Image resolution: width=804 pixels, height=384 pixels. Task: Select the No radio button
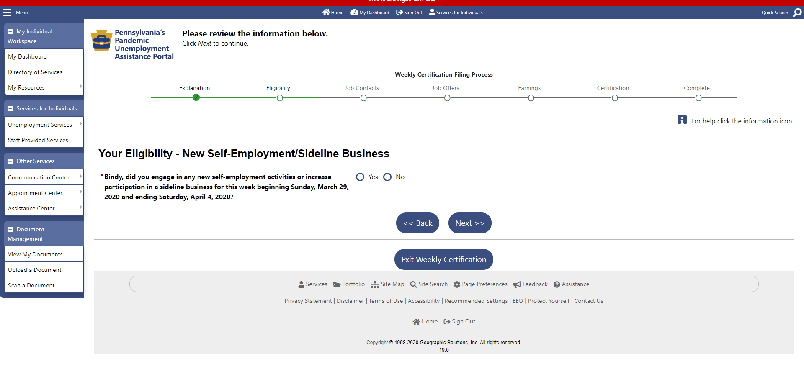[387, 177]
